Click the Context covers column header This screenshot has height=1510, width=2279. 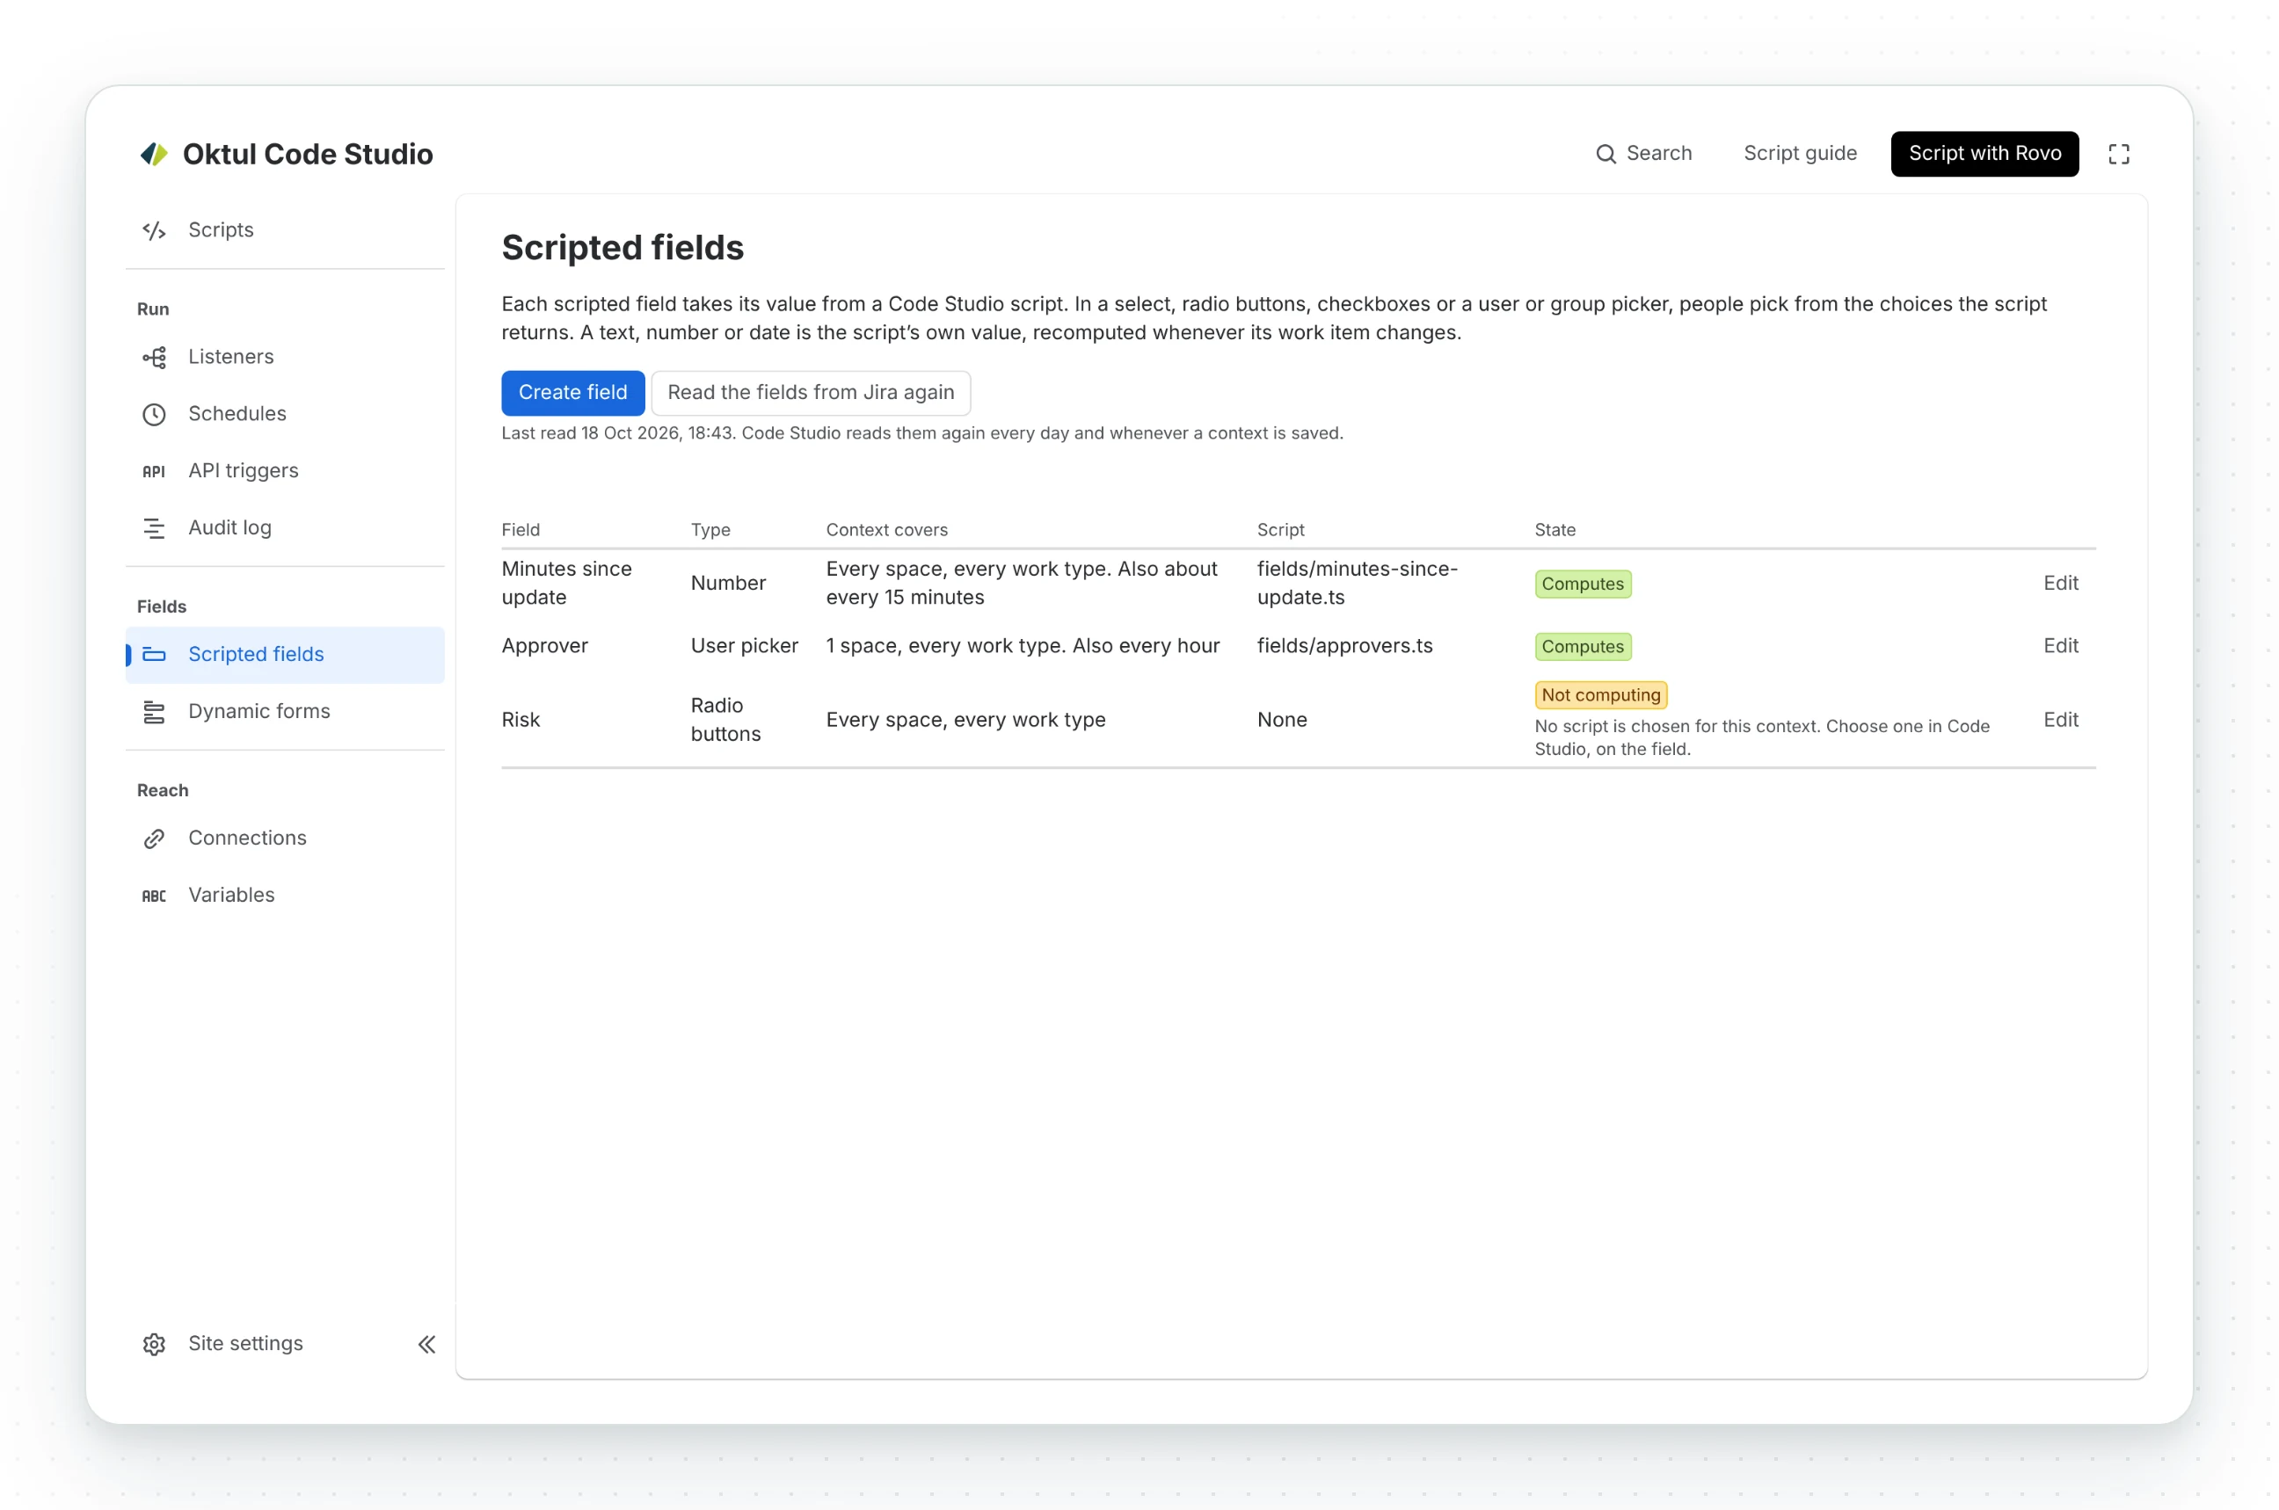pos(887,531)
